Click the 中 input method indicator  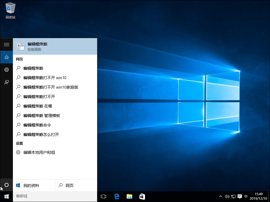point(246,196)
